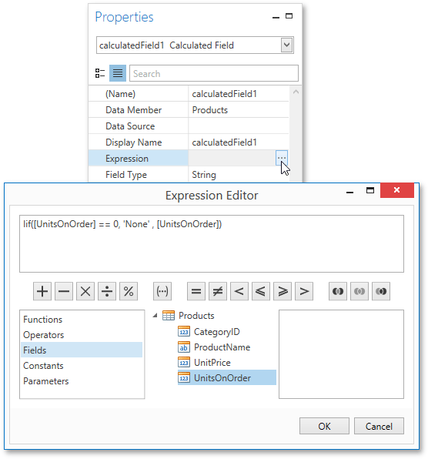The height and width of the screenshot is (459, 428).
Task: Click the first logical operator button (And)
Action: pyautogui.click(x=338, y=291)
